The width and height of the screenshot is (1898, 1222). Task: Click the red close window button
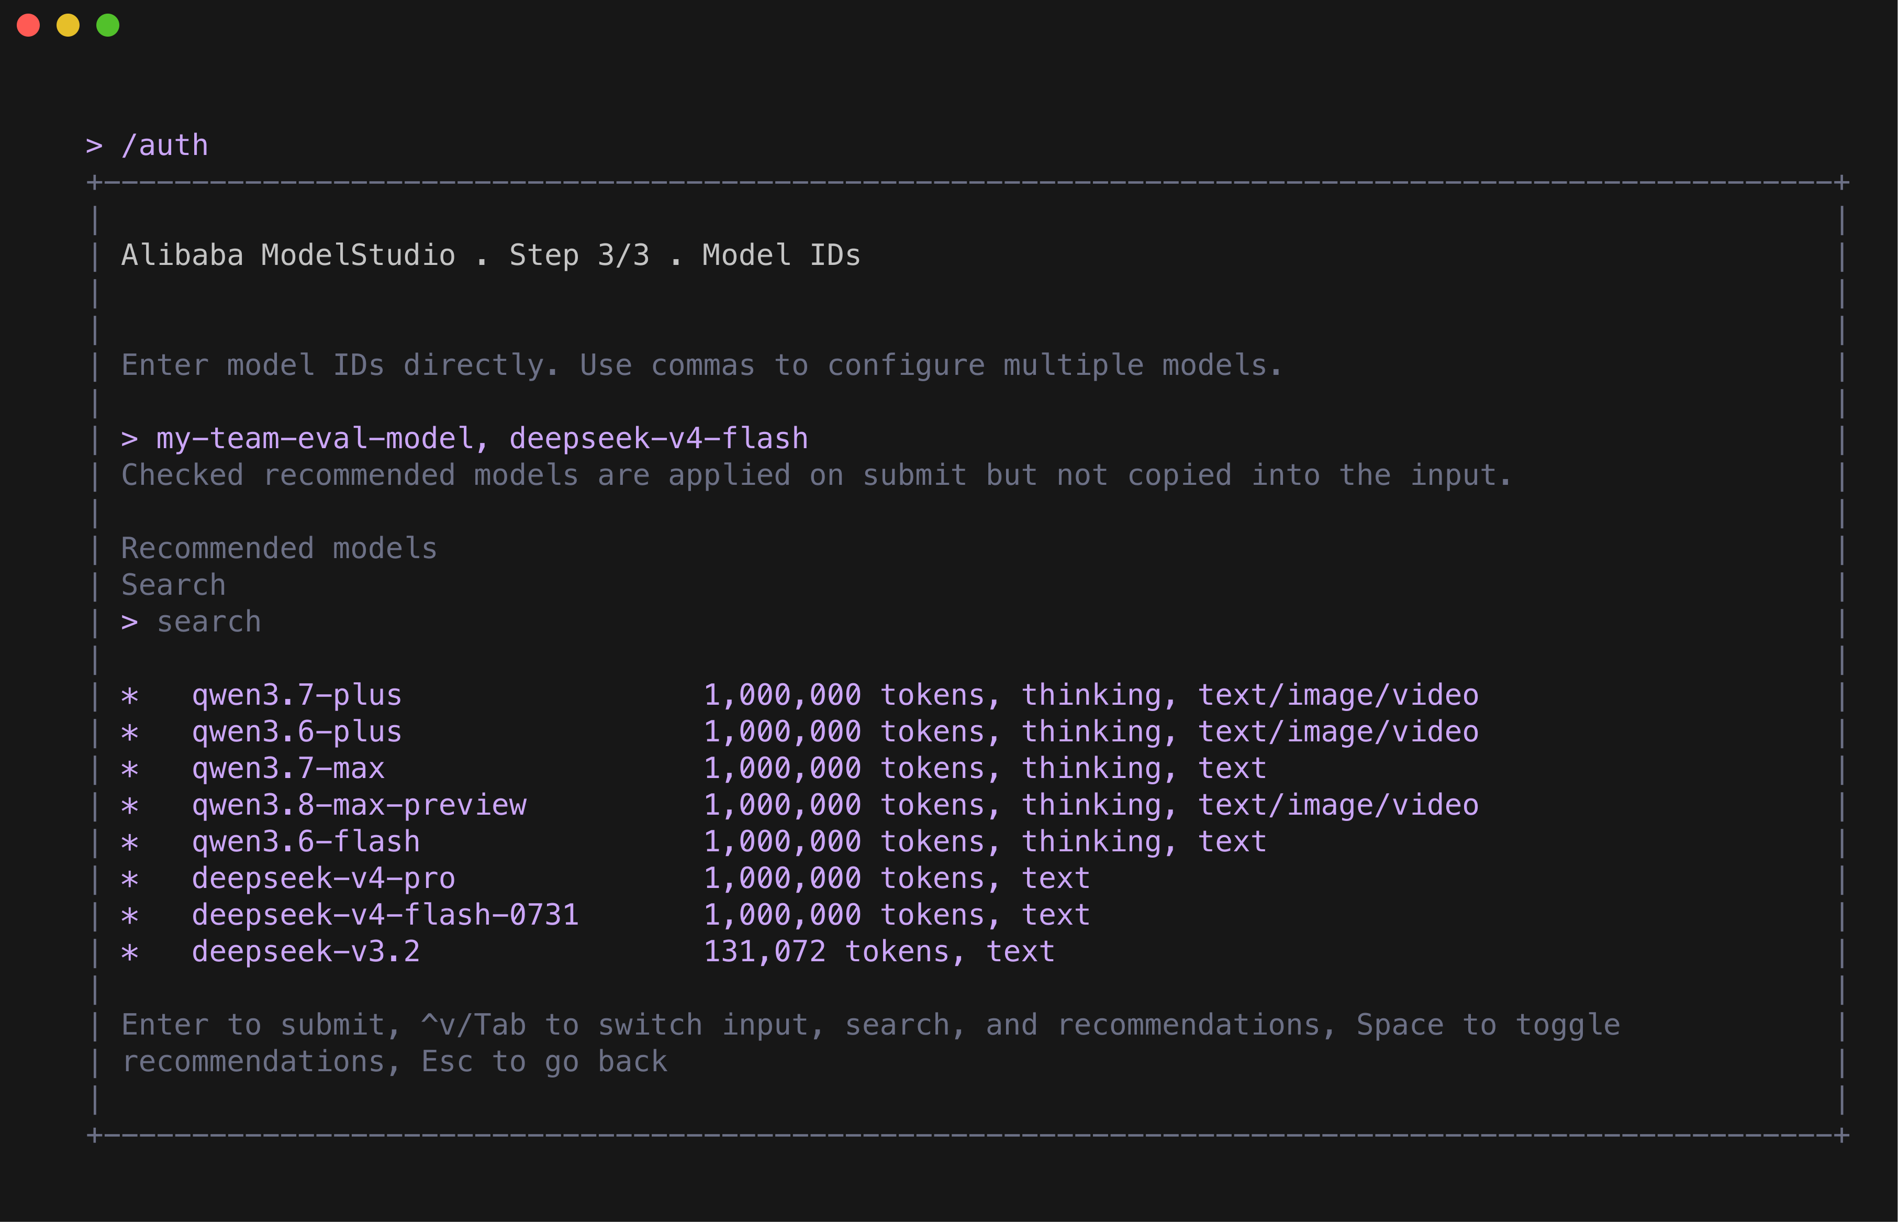pos(29,25)
